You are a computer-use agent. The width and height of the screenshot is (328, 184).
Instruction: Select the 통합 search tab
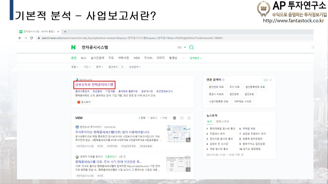pos(74,58)
